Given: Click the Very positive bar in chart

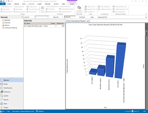Looking at the screenshot, I should pyautogui.click(x=120, y=60).
